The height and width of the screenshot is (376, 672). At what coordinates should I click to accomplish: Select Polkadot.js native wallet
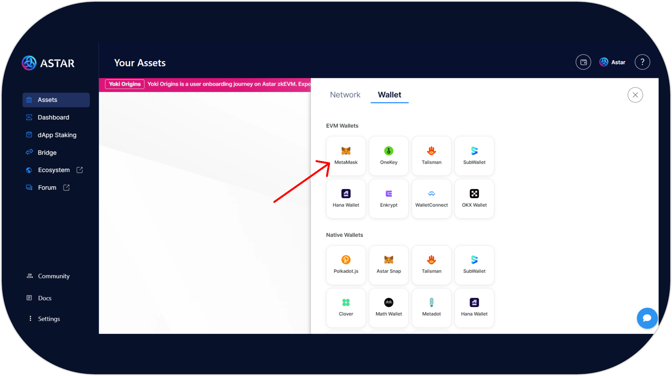pyautogui.click(x=346, y=265)
